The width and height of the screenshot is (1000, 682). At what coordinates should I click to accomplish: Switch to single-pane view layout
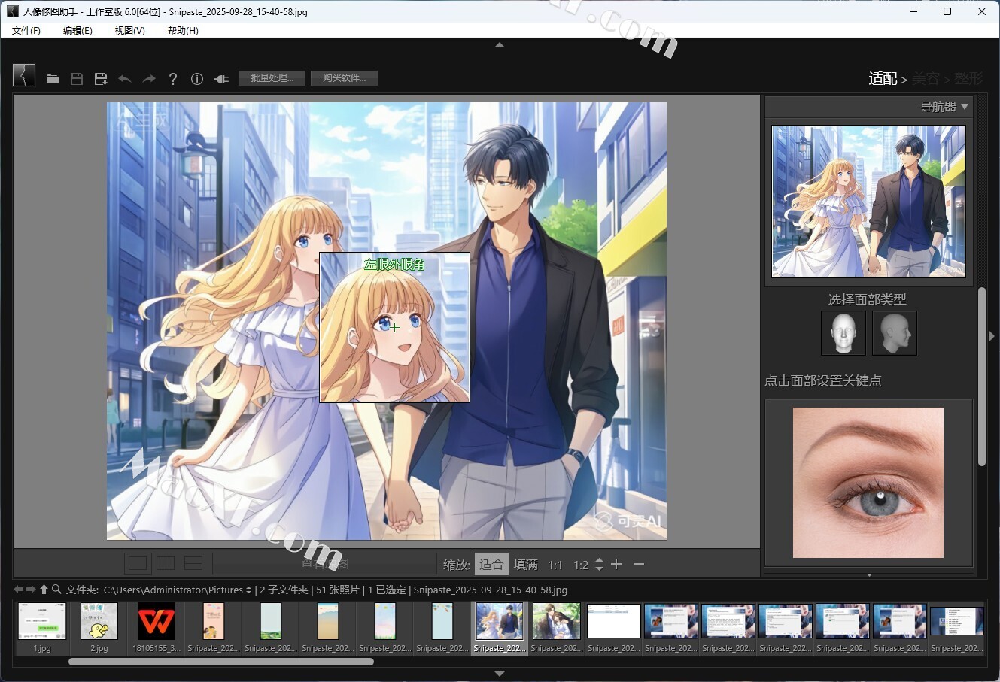(138, 564)
